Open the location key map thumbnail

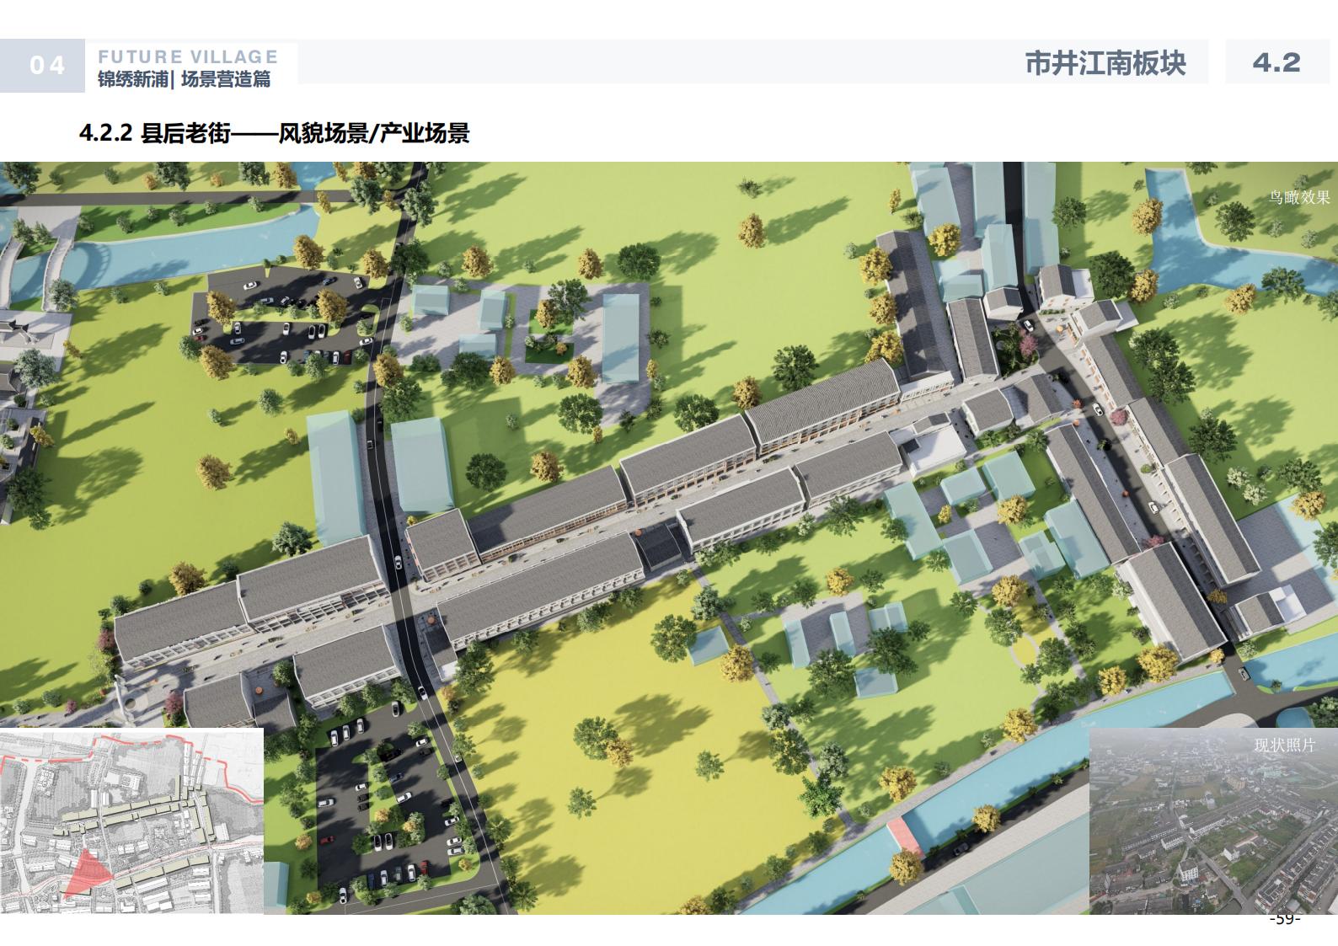coord(131,821)
